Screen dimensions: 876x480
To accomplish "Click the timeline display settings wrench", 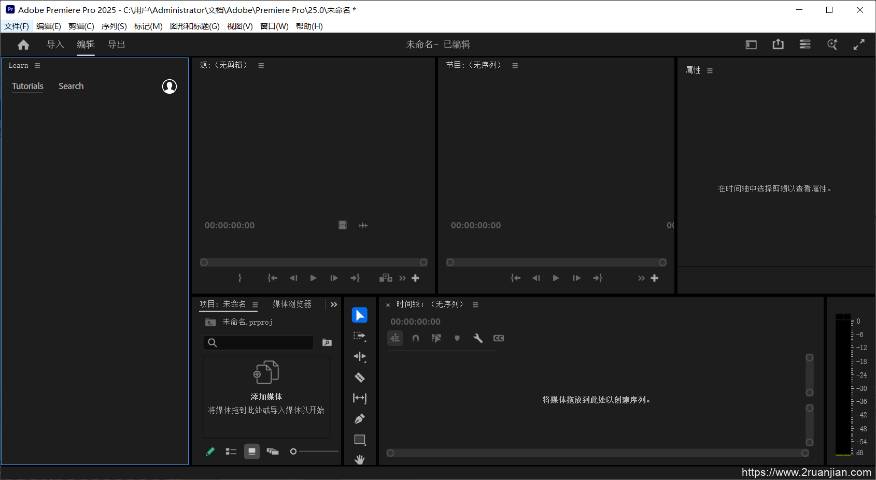I will click(x=478, y=338).
